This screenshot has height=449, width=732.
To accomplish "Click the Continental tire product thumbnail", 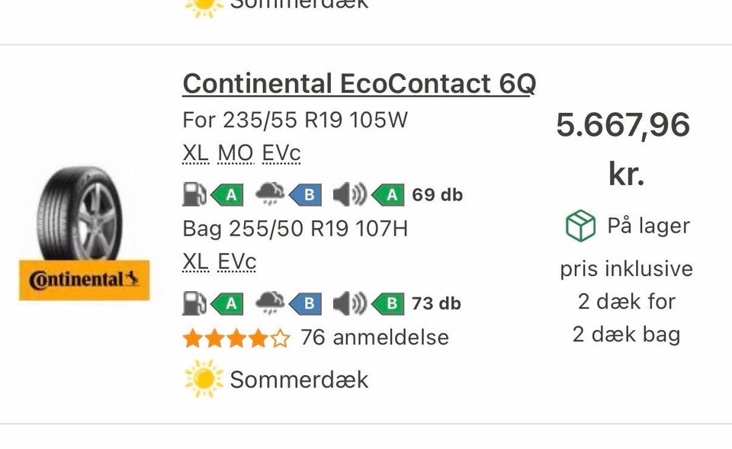I will tap(85, 214).
